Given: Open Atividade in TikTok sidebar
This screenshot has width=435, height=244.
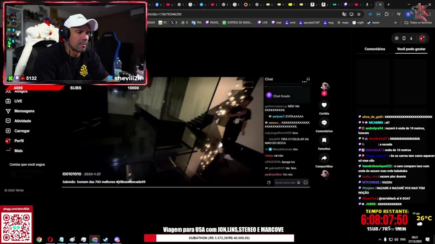Looking at the screenshot, I should click(23, 121).
